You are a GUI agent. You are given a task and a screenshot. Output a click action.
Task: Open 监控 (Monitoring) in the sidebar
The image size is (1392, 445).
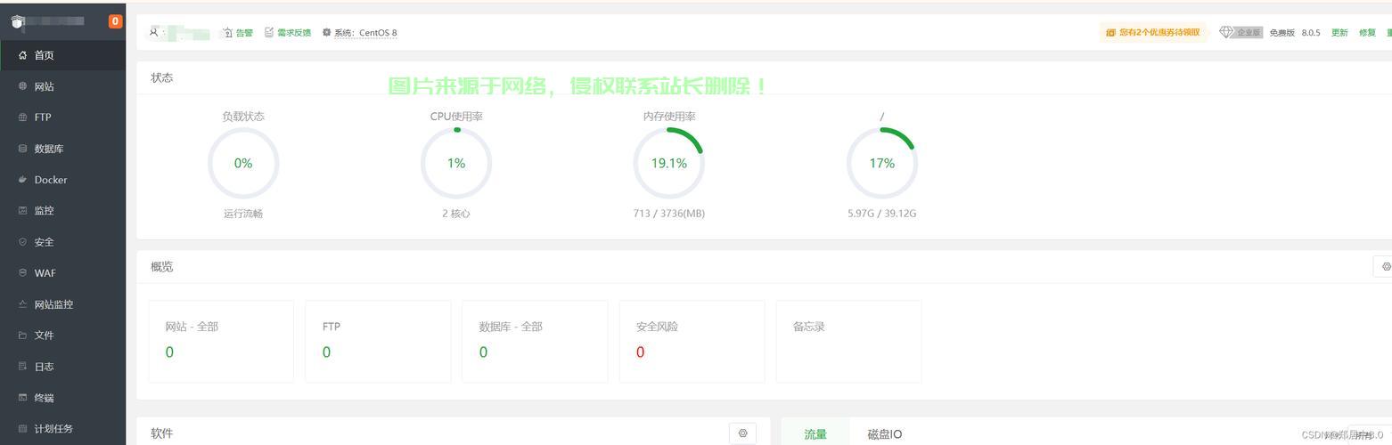click(44, 211)
